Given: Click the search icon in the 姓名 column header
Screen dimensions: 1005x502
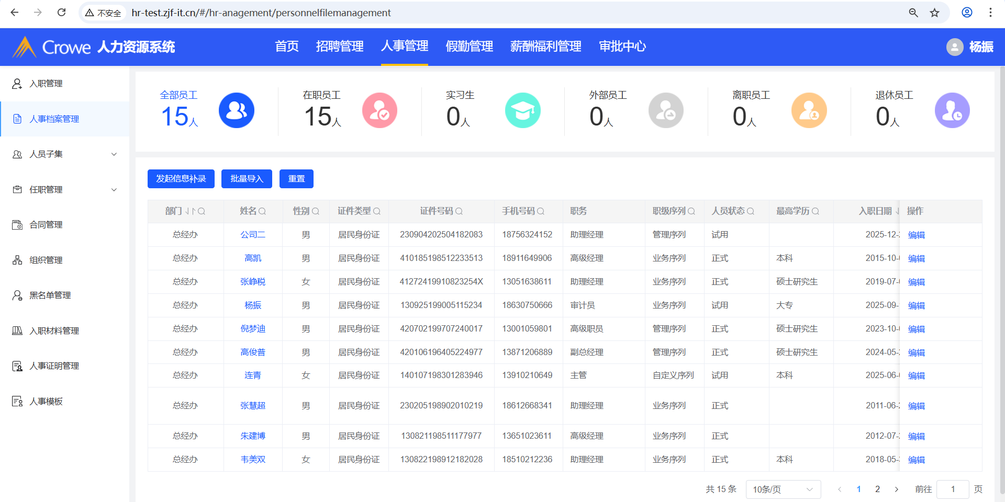Looking at the screenshot, I should tap(262, 211).
